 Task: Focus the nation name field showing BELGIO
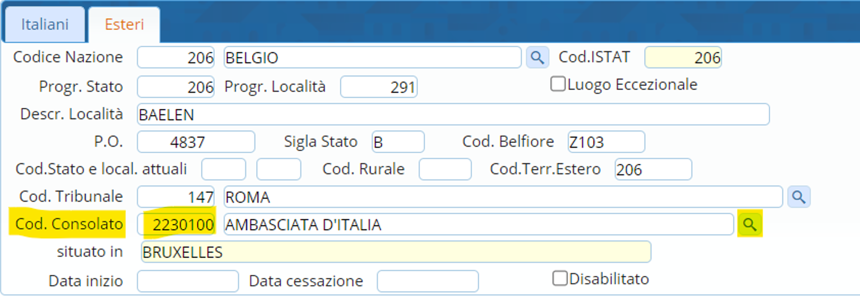(372, 58)
